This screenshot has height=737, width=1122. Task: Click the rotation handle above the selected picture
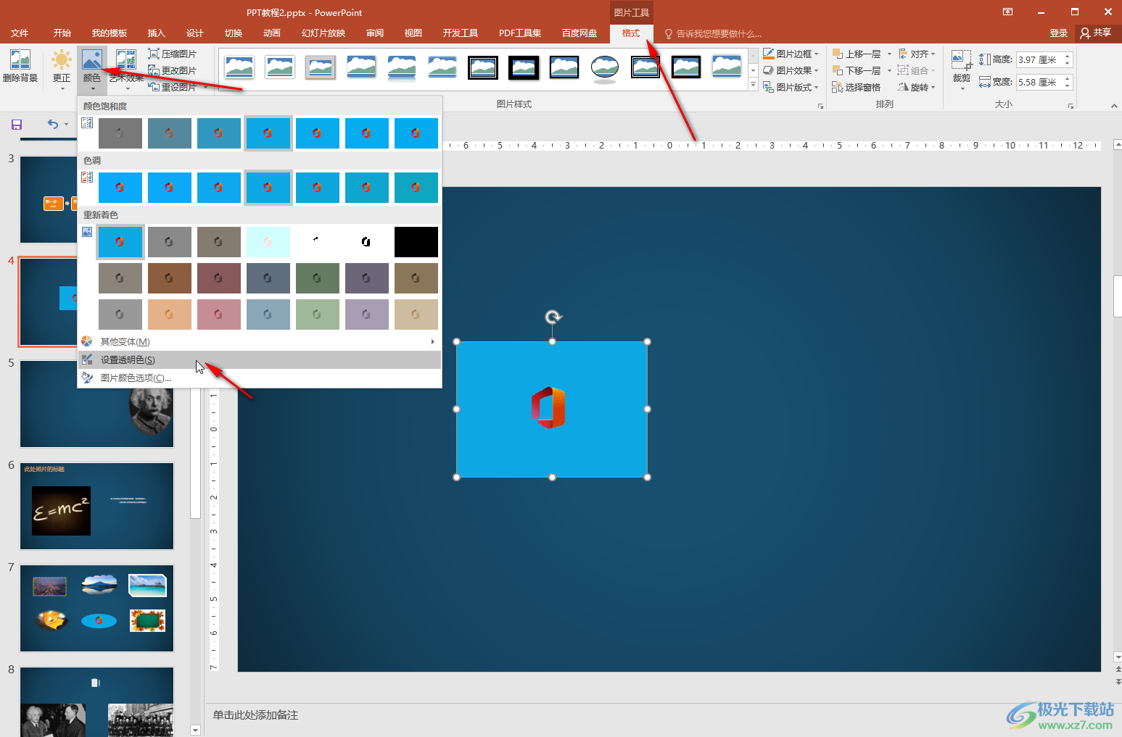click(553, 317)
